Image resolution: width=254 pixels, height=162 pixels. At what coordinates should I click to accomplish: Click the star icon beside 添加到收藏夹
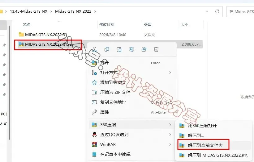point(94,82)
